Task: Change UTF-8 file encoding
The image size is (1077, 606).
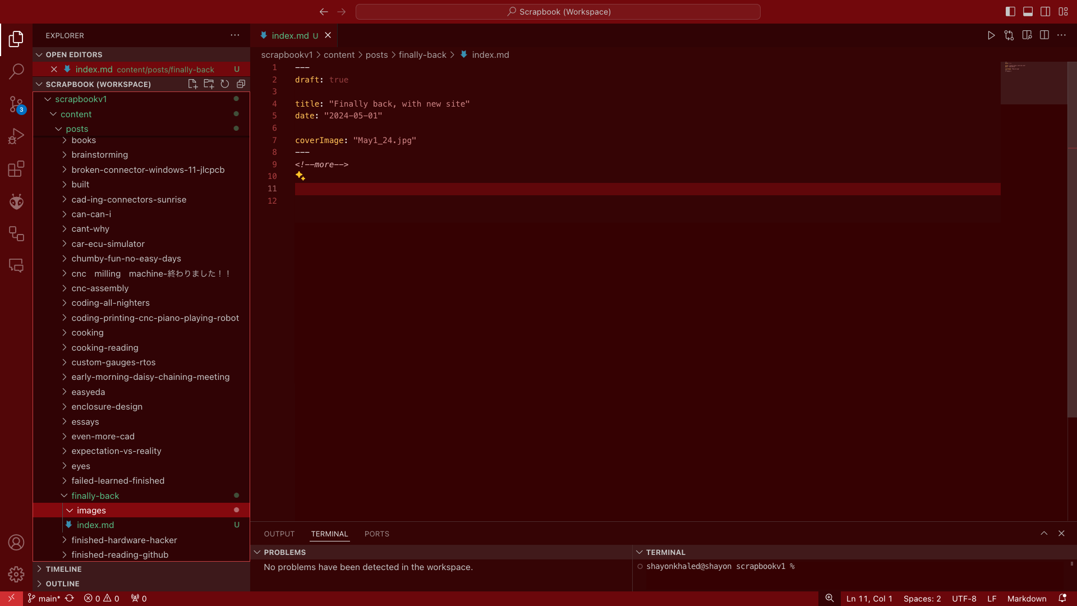Action: (964, 599)
